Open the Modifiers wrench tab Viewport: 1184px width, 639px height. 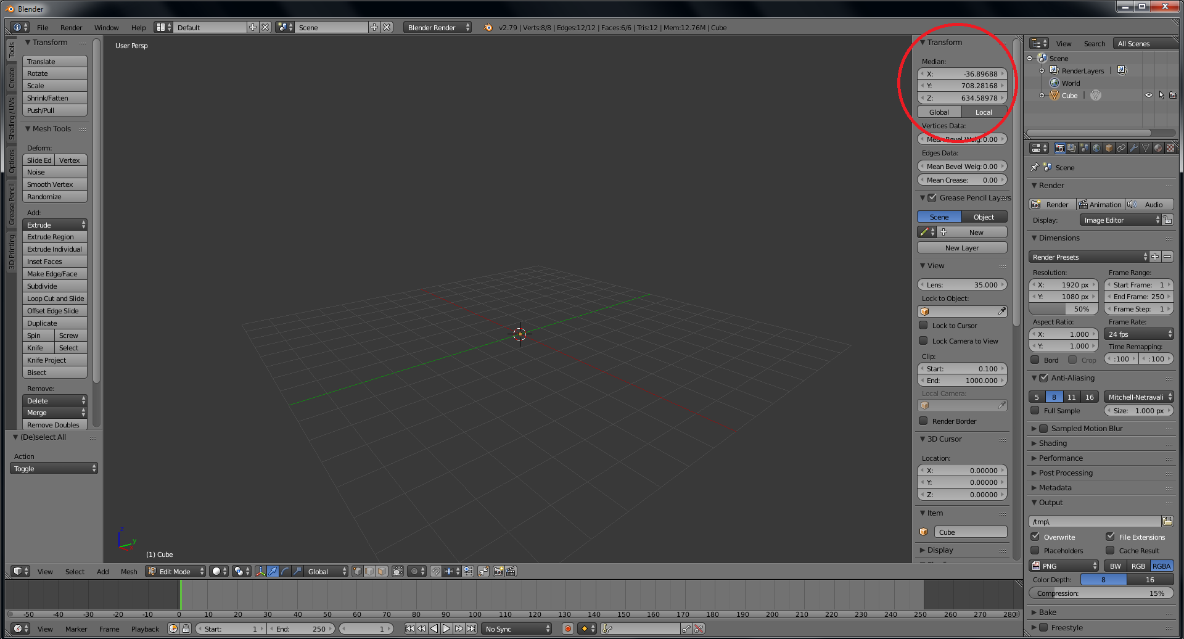click(1133, 148)
